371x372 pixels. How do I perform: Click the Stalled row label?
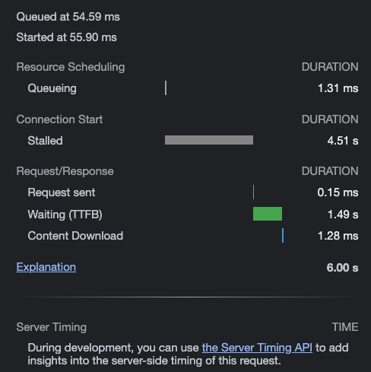pyautogui.click(x=45, y=141)
